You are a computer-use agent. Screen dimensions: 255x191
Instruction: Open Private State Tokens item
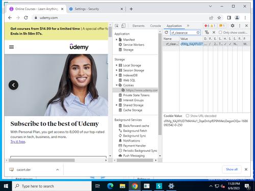coord(136,95)
